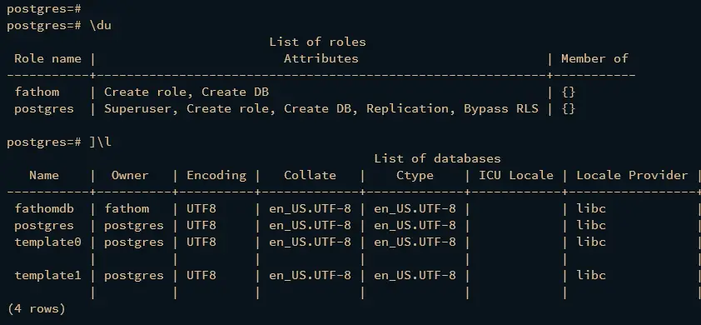This screenshot has width=701, height=325.
Task: Click the Locale Provider column header
Action: tap(632, 176)
